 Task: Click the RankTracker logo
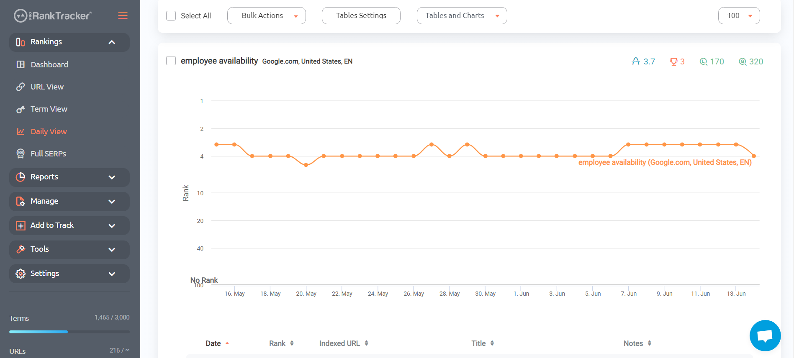53,16
